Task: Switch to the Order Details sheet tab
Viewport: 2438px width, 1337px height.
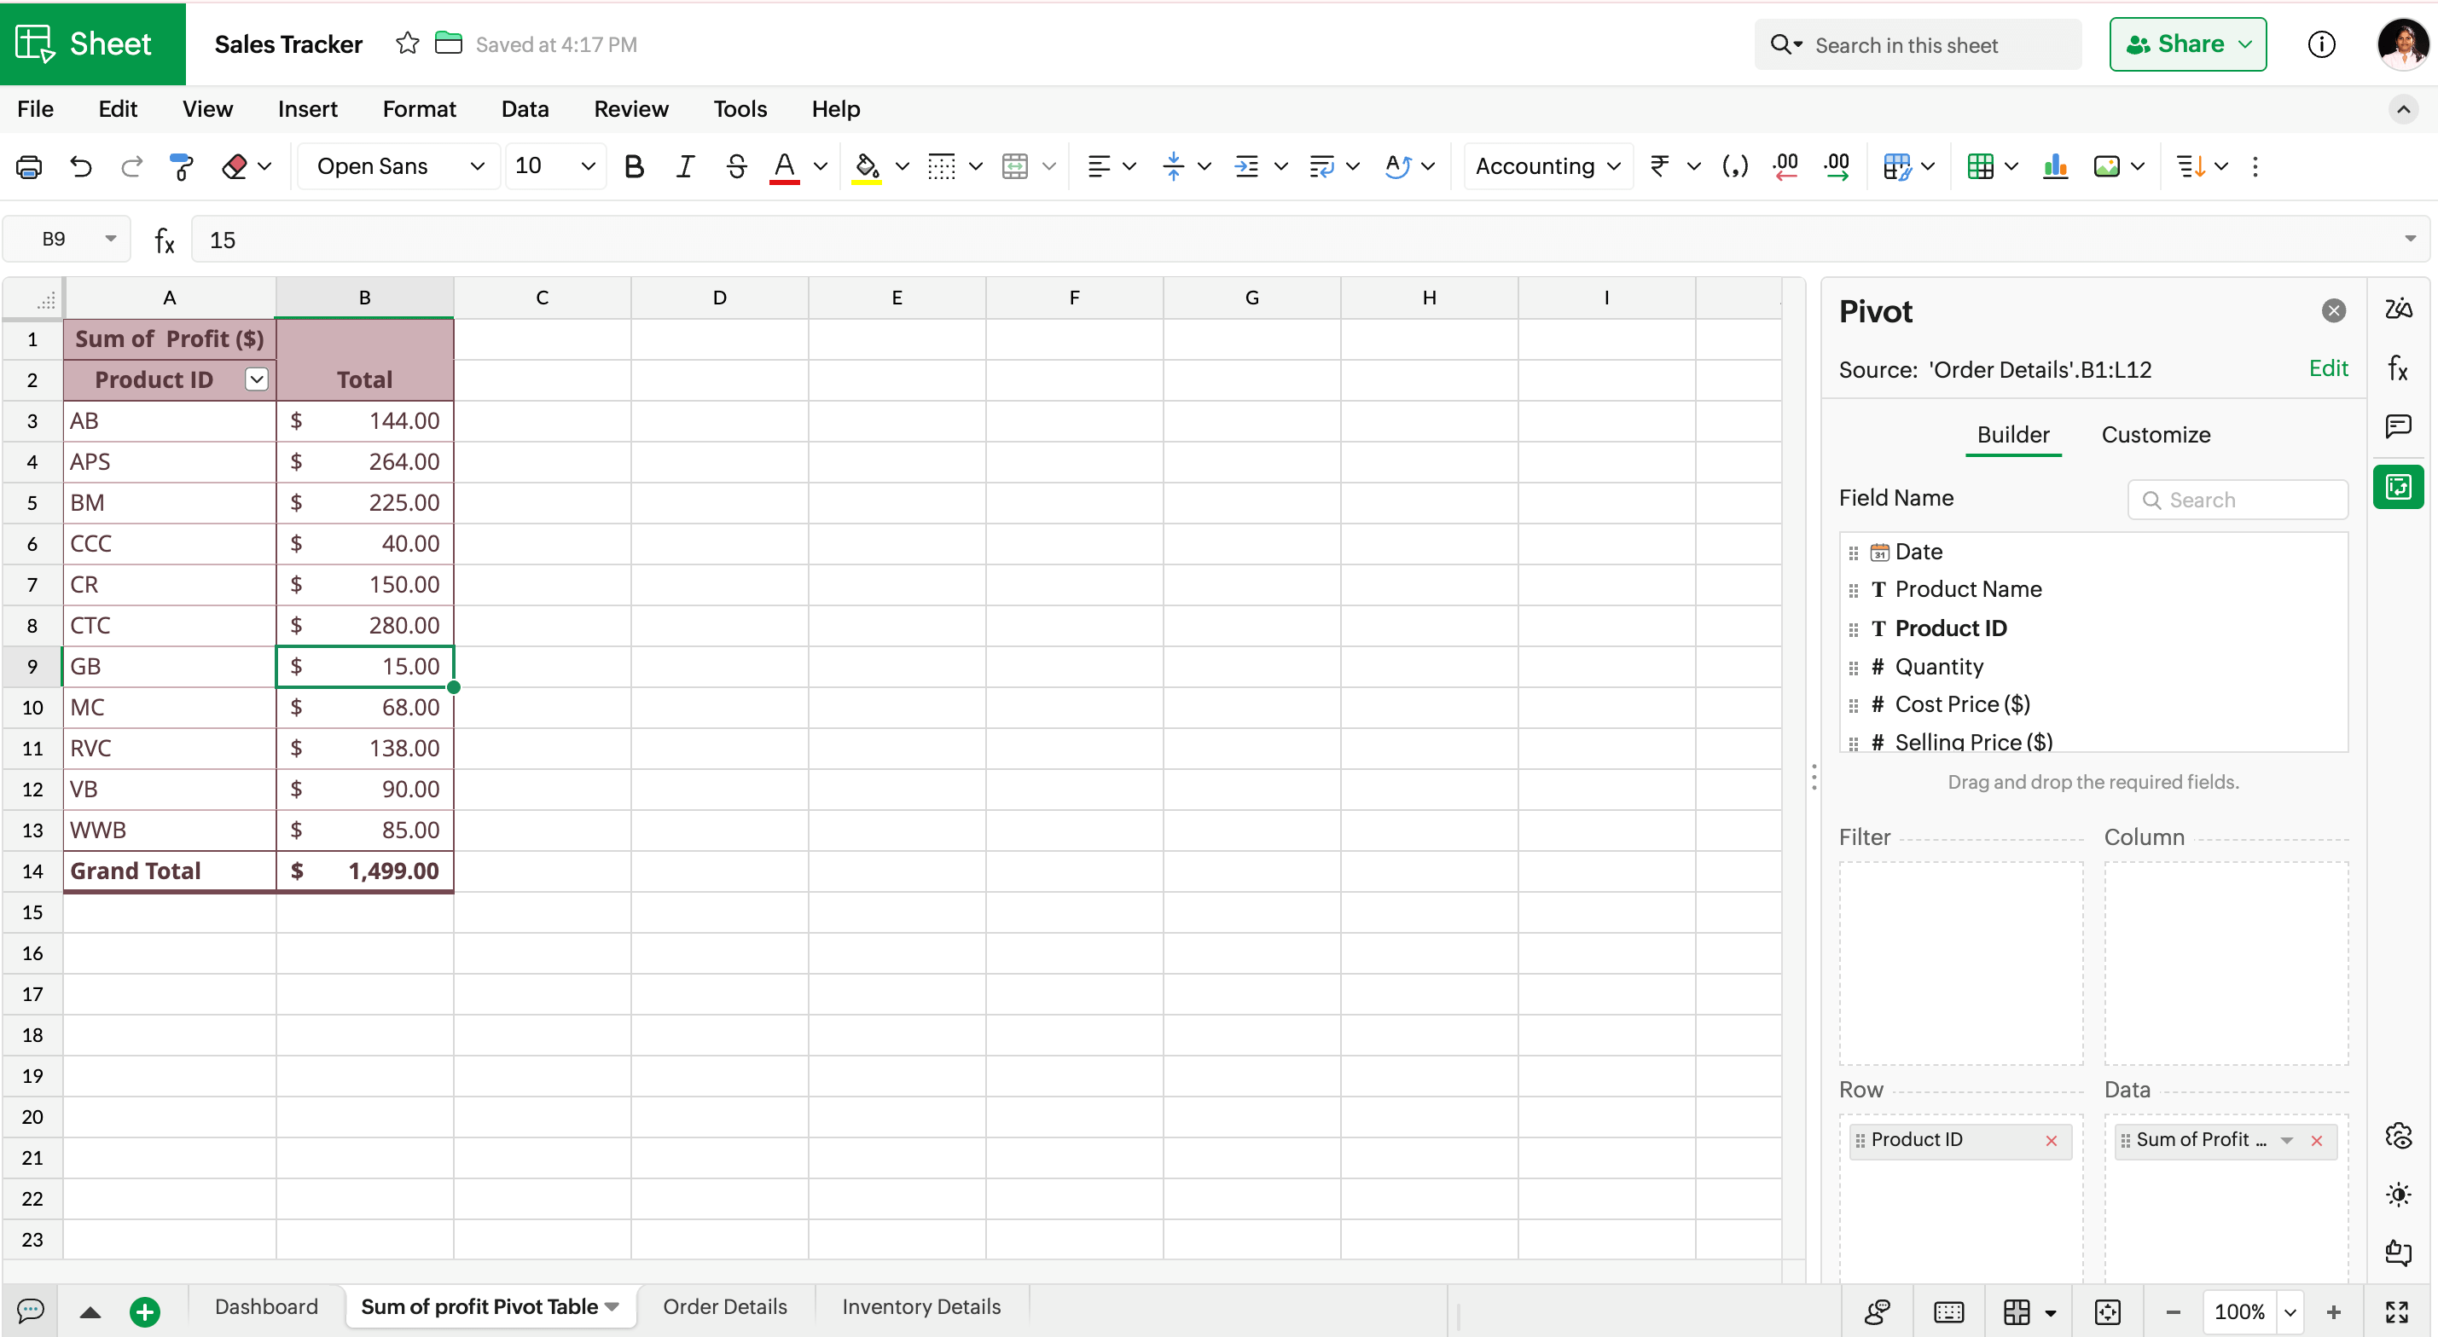Action: tap(724, 1306)
